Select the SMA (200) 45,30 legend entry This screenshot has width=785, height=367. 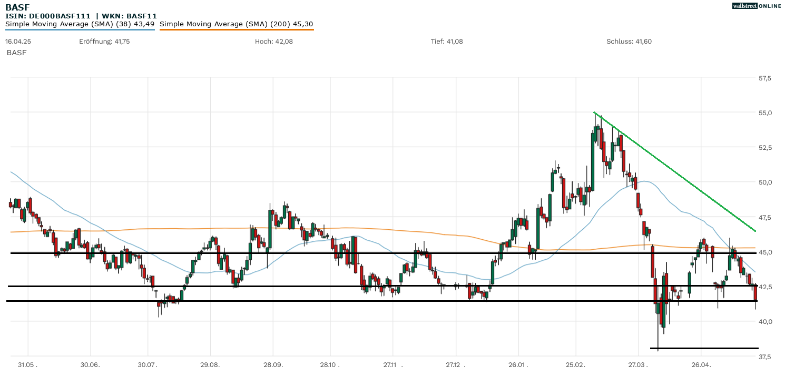(237, 24)
